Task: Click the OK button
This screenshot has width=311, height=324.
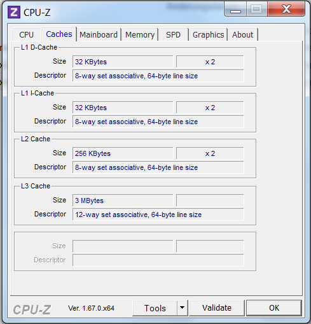Action: [x=274, y=307]
